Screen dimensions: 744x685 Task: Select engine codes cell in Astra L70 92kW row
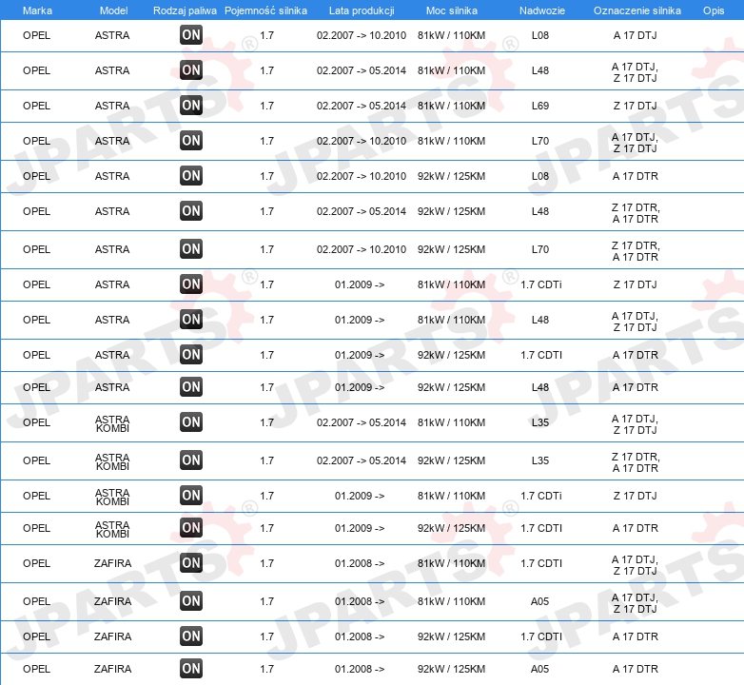click(x=635, y=251)
